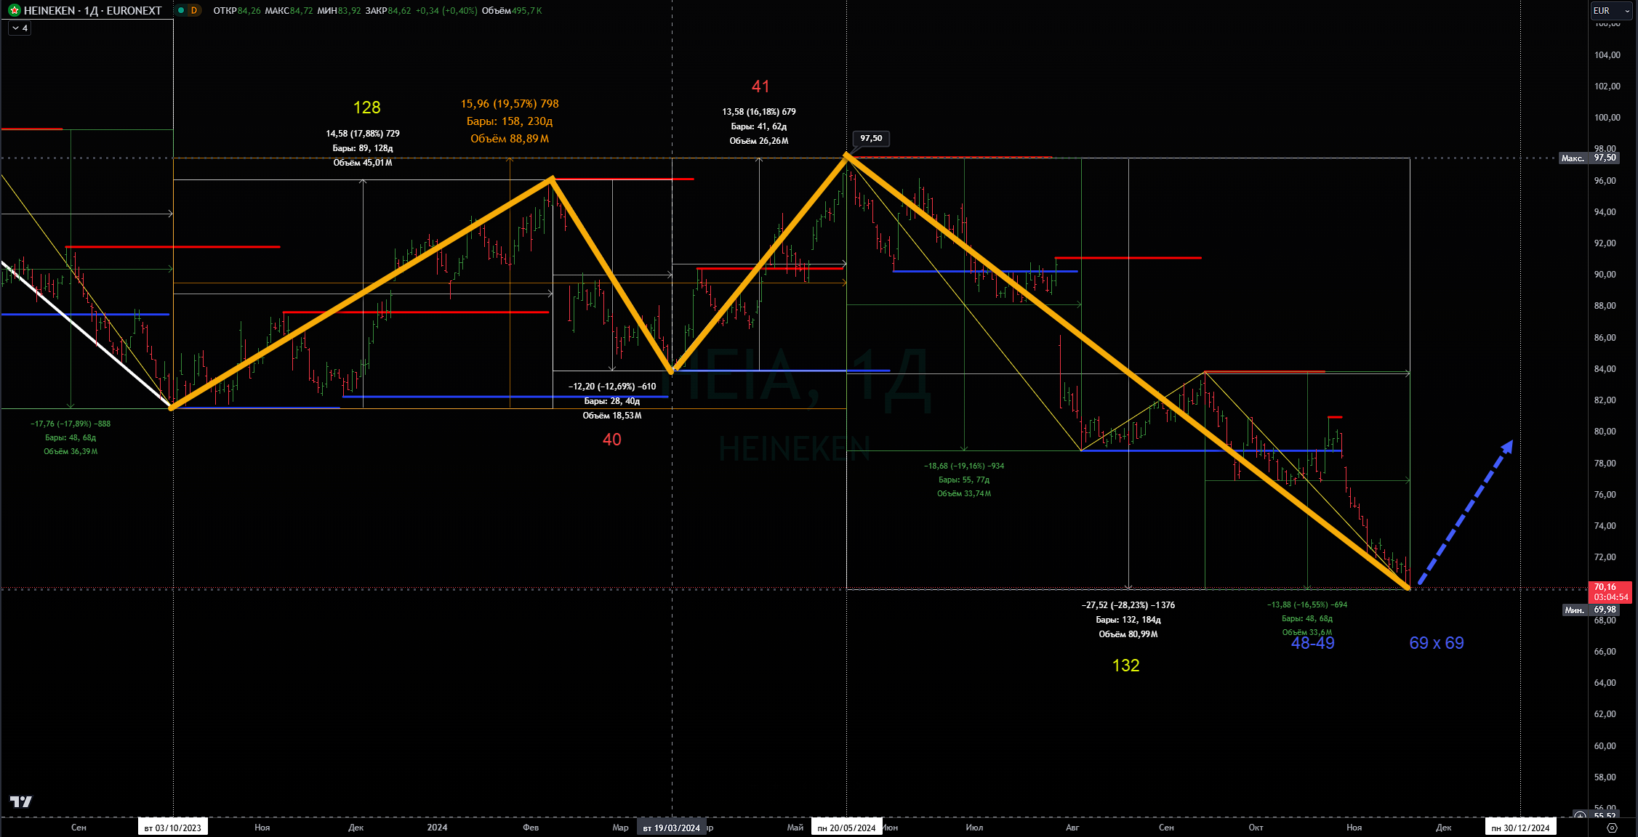Screen dimensions: 1638x837
Task: Click measurement label −12,20 (−12,69%) −610
Action: click(x=612, y=387)
